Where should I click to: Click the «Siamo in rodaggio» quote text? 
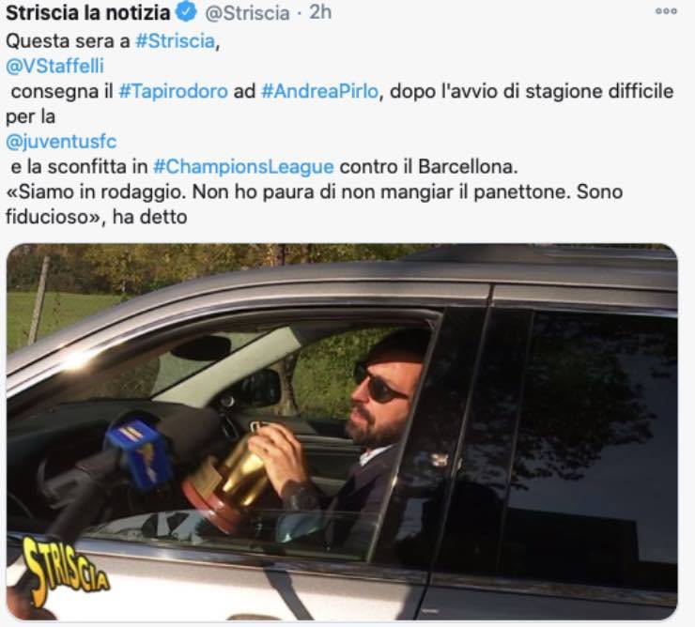pos(95,192)
